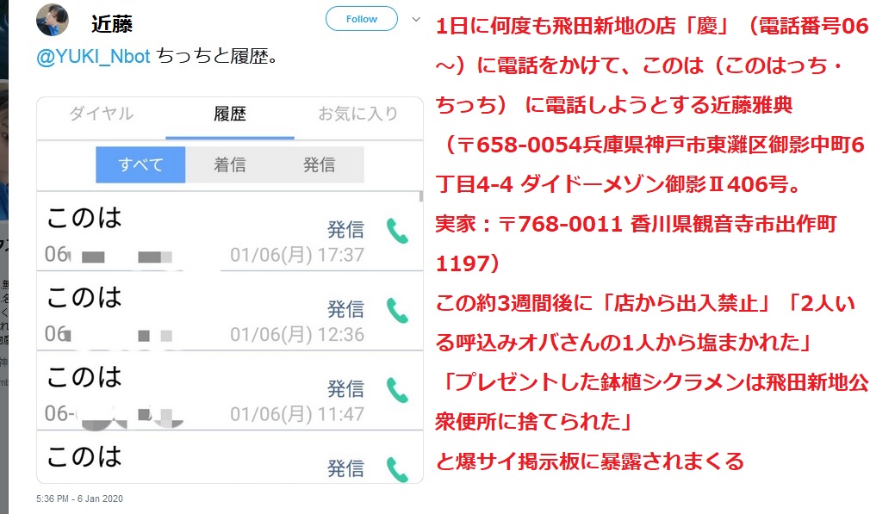This screenshot has height=514, width=870.
Task: Click the 発信 indicator on the 12:36 call entry
Action: 345,311
